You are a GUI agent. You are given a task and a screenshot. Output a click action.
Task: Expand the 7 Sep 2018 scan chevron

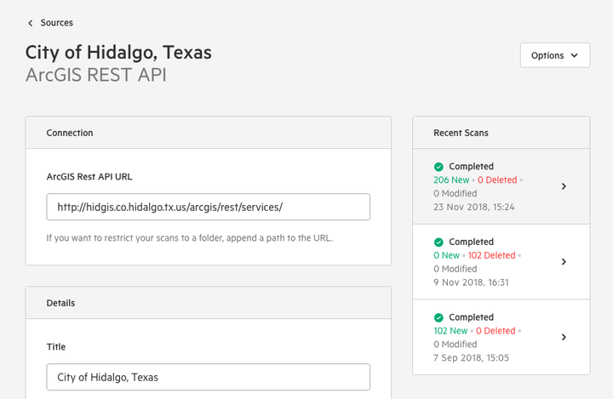click(564, 337)
